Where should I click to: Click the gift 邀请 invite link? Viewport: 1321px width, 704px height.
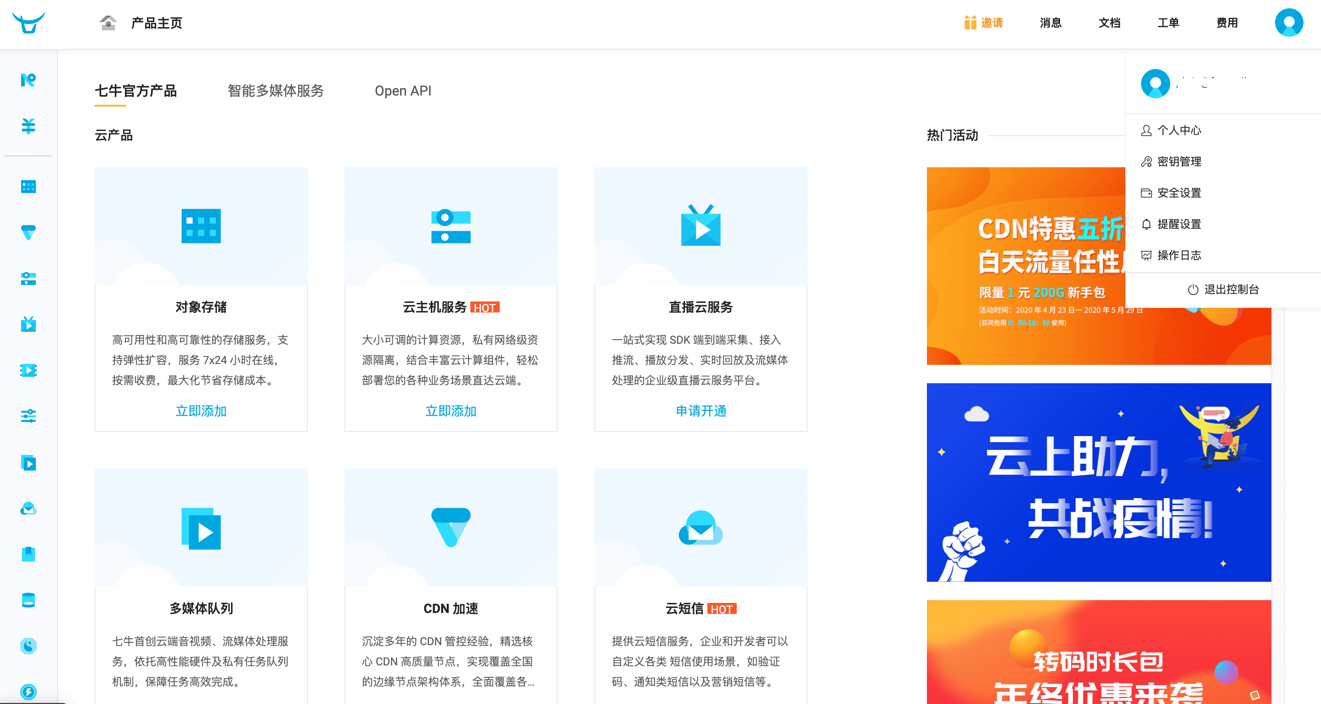(983, 23)
